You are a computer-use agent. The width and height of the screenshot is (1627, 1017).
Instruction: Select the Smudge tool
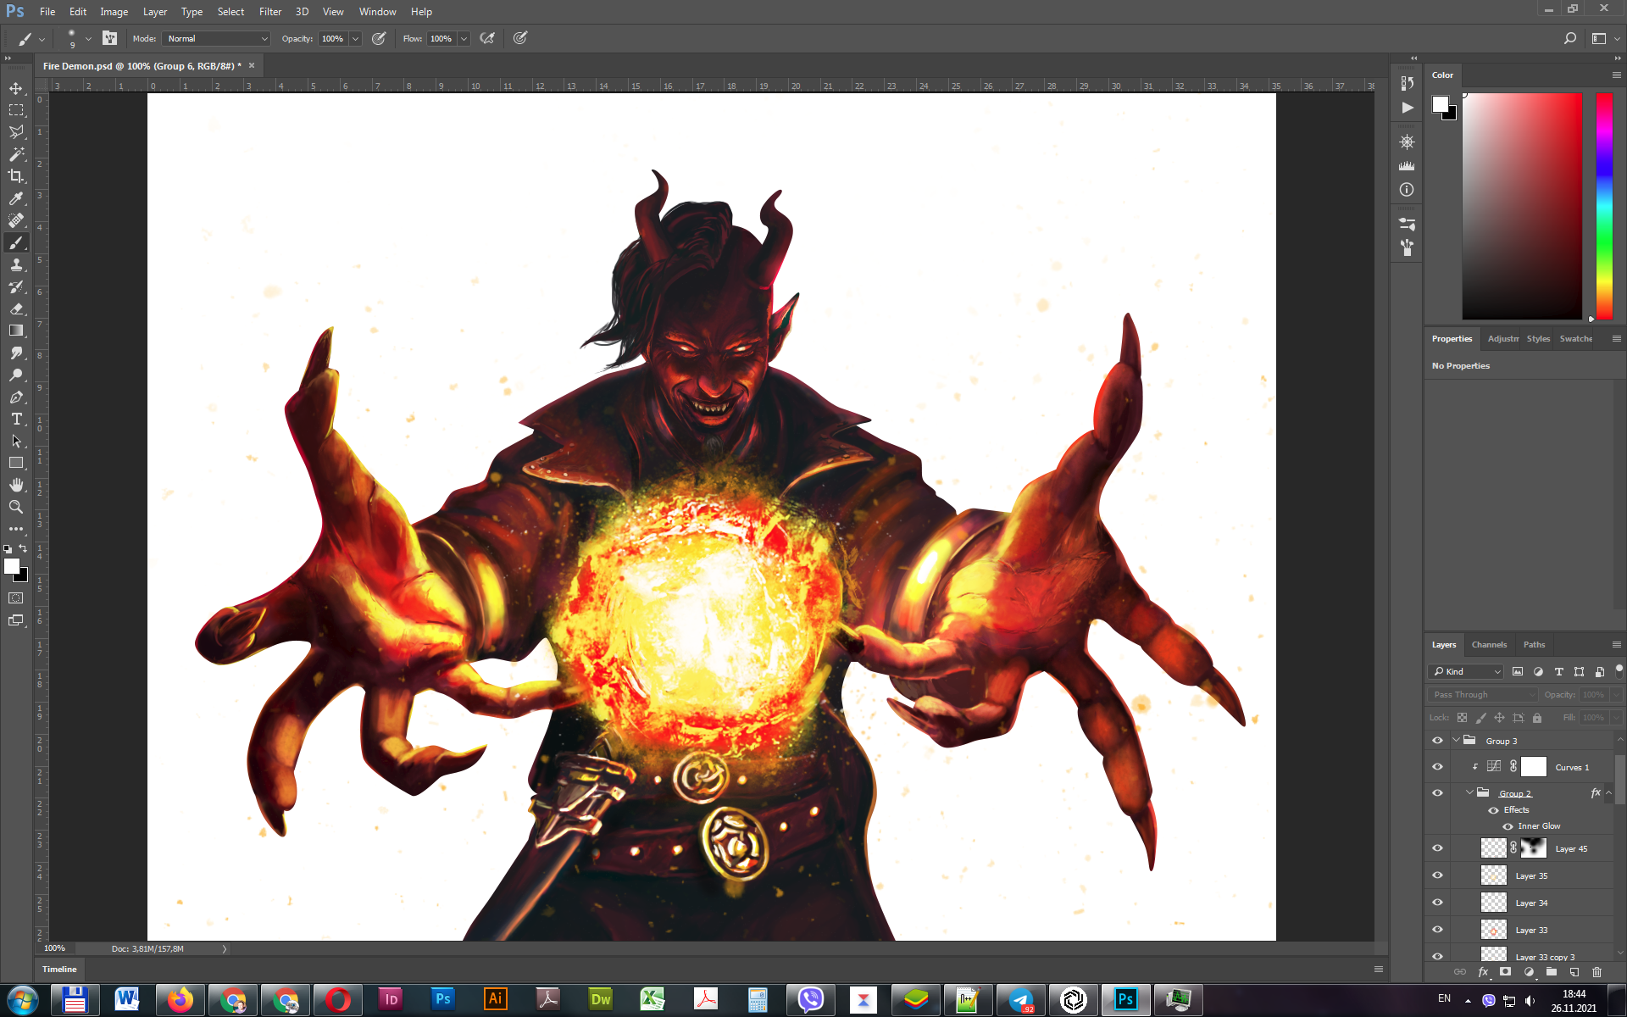click(16, 353)
